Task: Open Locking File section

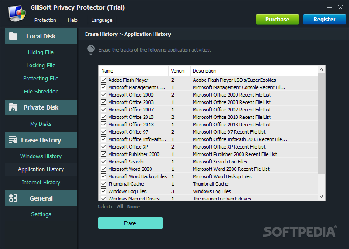Action: pos(41,66)
